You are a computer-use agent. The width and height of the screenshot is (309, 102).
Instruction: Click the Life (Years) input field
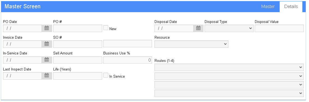(x=78, y=76)
